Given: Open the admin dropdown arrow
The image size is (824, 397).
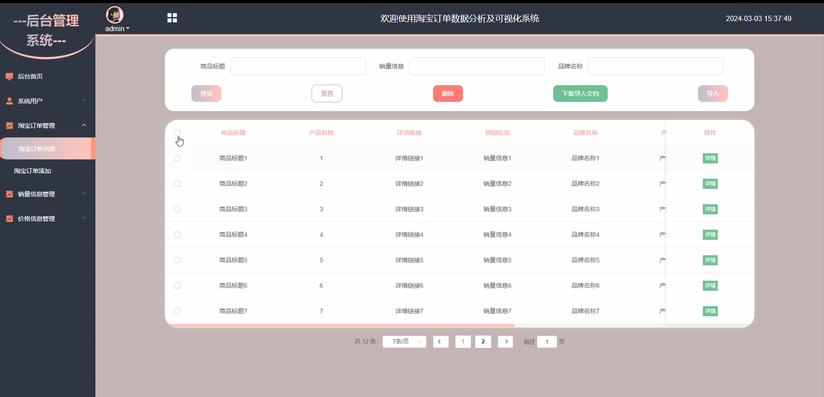Looking at the screenshot, I should (128, 28).
